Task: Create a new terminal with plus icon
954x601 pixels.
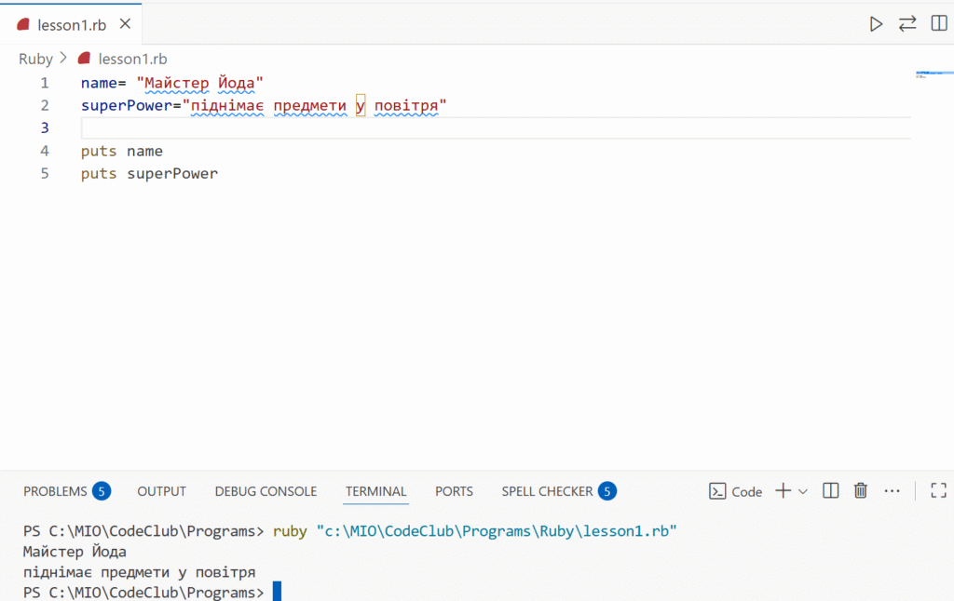Action: (783, 490)
